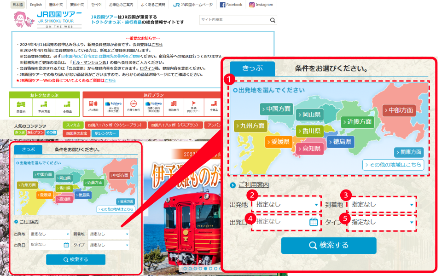
Task: Open the Facebook link in top bar
Action: pyautogui.click(x=231, y=5)
